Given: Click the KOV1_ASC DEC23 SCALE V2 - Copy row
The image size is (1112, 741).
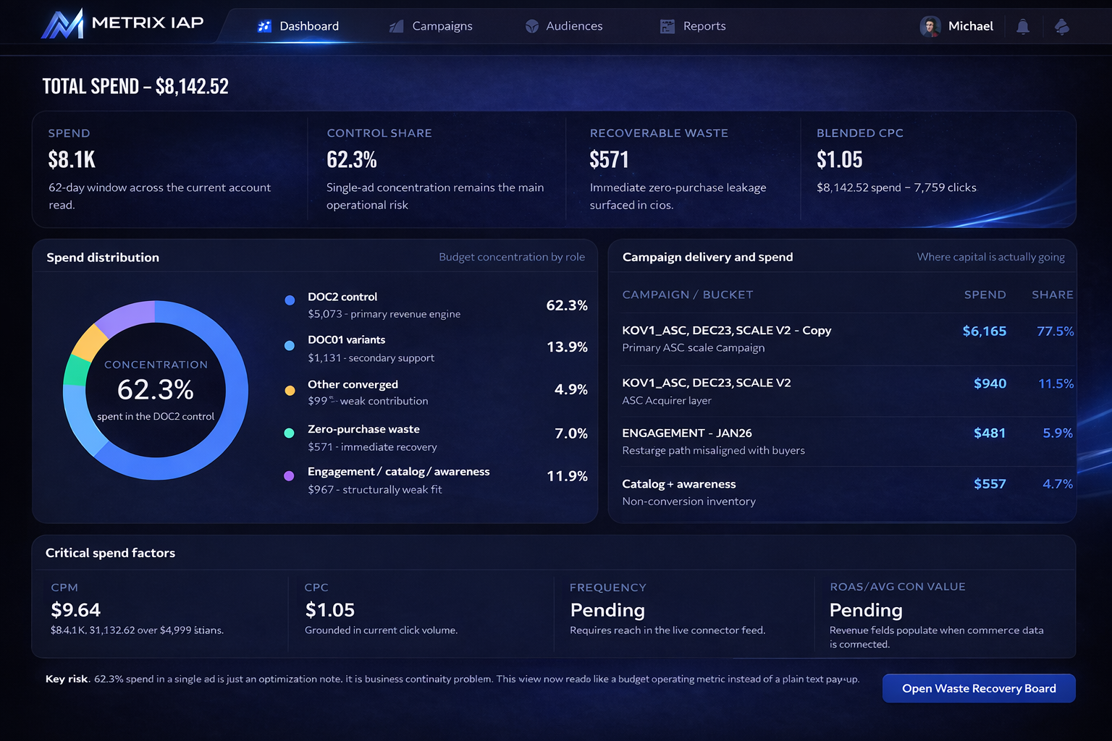Looking at the screenshot, I should [840, 339].
